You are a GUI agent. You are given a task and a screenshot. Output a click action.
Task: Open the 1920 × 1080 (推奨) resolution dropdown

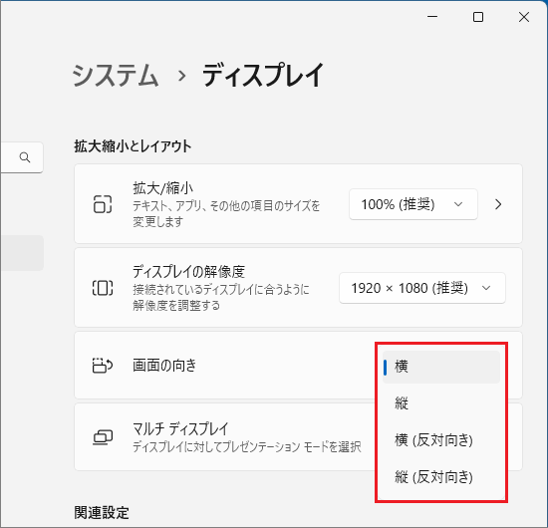coord(422,288)
